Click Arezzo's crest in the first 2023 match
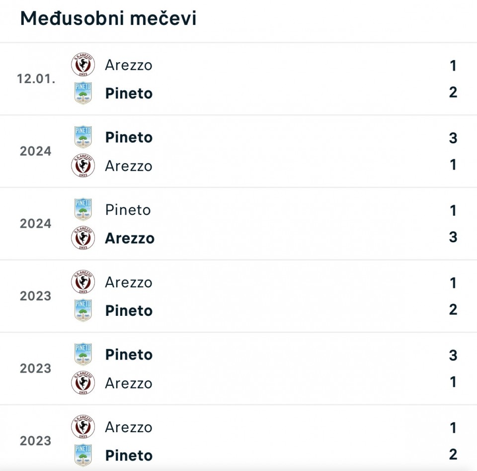477x471 pixels. tap(83, 283)
